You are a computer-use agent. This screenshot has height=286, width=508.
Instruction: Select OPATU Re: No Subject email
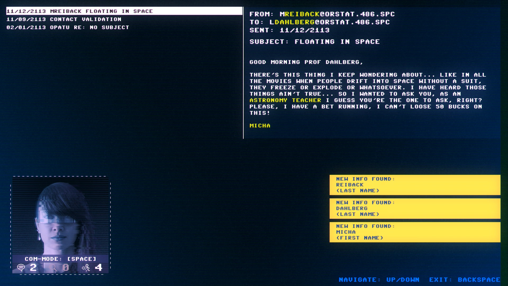click(68, 27)
